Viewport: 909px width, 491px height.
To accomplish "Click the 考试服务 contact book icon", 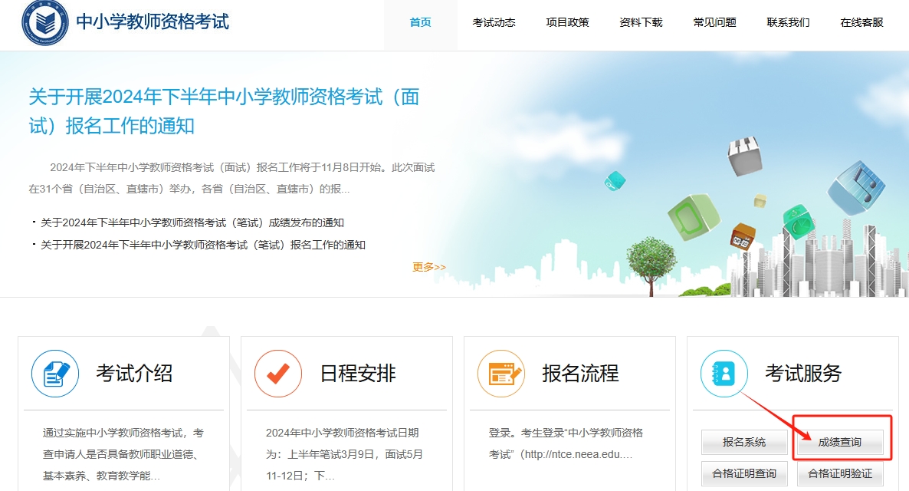I will click(x=724, y=374).
